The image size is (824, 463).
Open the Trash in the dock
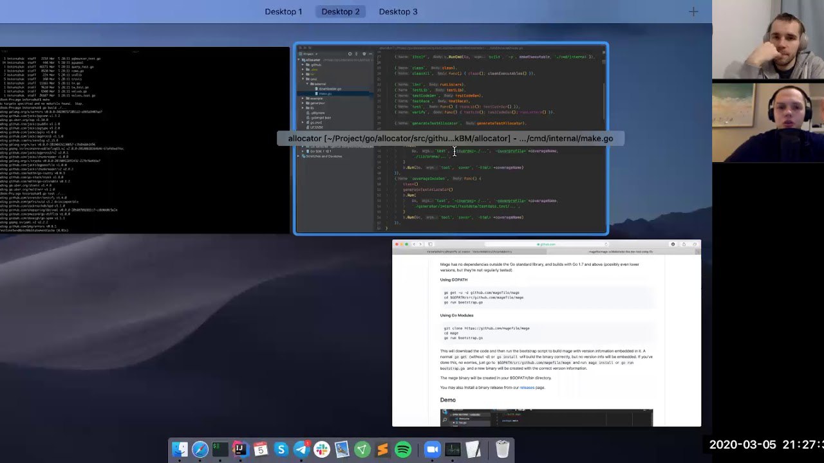tap(503, 449)
